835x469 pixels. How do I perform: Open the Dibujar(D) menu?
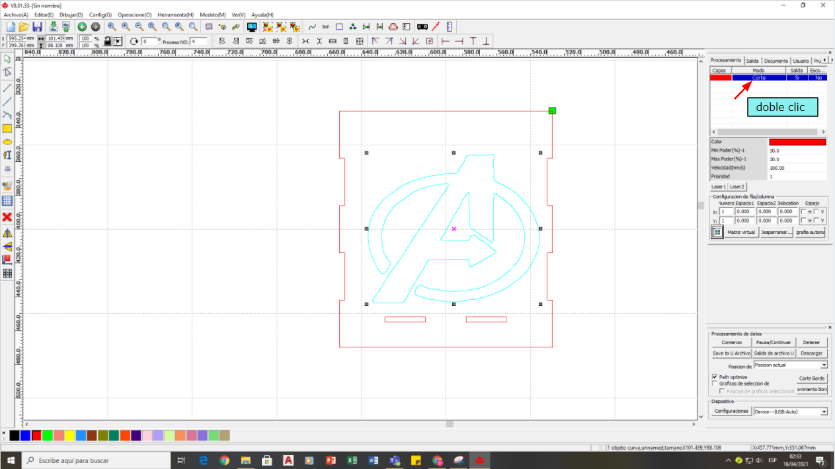point(71,15)
